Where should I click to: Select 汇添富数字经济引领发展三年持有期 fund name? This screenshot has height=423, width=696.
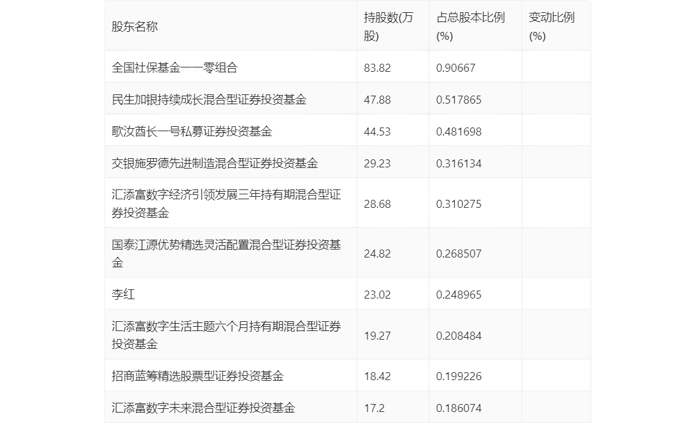(226, 204)
